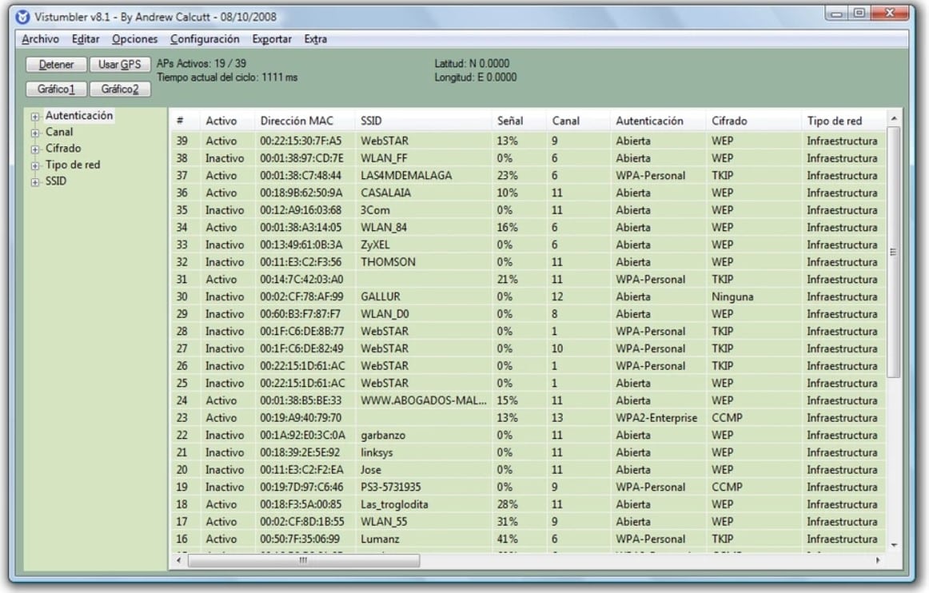Open the Archivo menu

[x=40, y=39]
